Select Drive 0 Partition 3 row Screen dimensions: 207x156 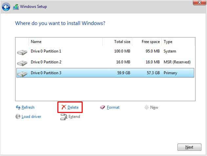click(x=105, y=73)
